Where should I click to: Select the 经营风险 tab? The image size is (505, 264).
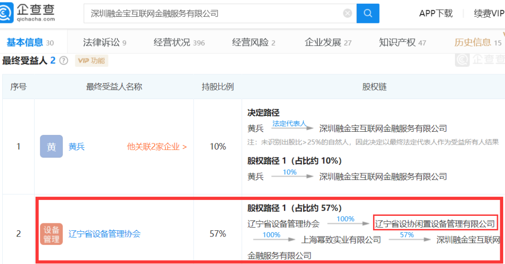(253, 42)
